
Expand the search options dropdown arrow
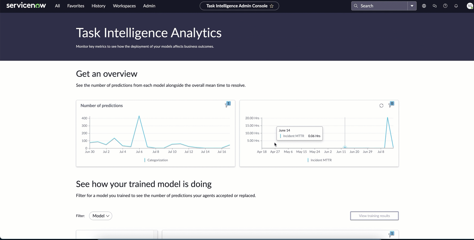tap(412, 6)
